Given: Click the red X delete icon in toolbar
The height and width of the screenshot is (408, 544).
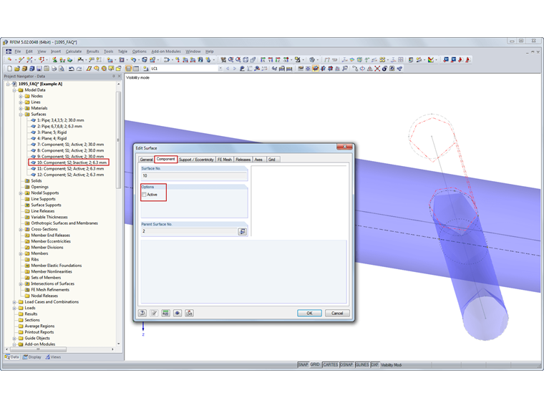Looking at the screenshot, I should click(x=377, y=69).
